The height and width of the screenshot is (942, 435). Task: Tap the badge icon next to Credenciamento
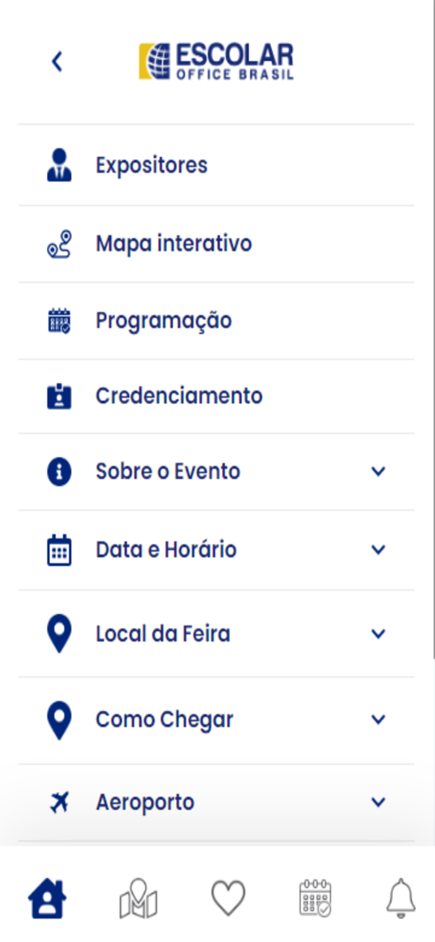58,395
